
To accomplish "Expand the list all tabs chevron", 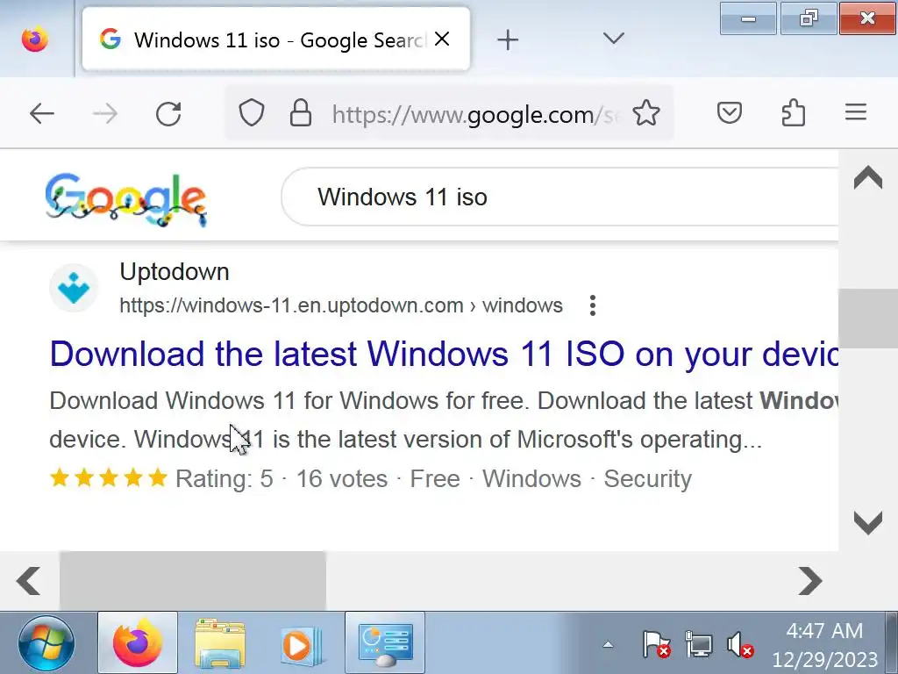I will tap(613, 39).
